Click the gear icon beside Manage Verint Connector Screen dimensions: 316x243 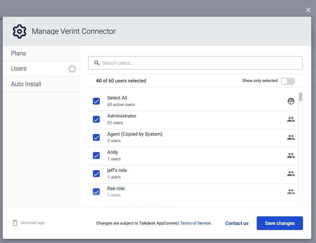(19, 31)
